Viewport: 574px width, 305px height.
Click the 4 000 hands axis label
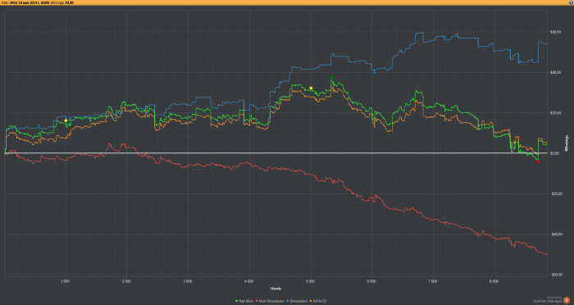click(248, 281)
